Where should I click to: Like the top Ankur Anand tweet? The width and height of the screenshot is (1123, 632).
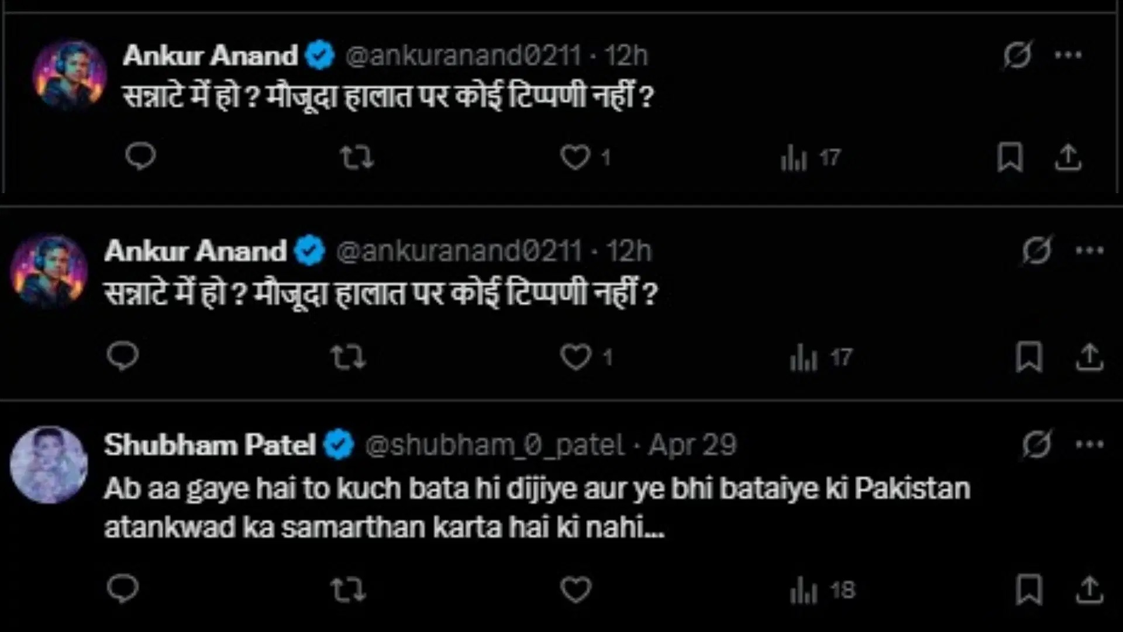tap(576, 157)
